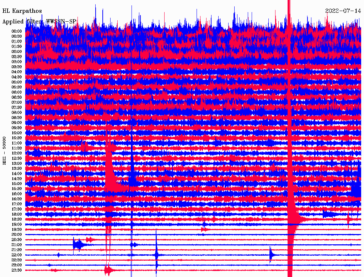364x277 pixels.
Task: Click the 16:00 time row label
Action: tap(17, 194)
